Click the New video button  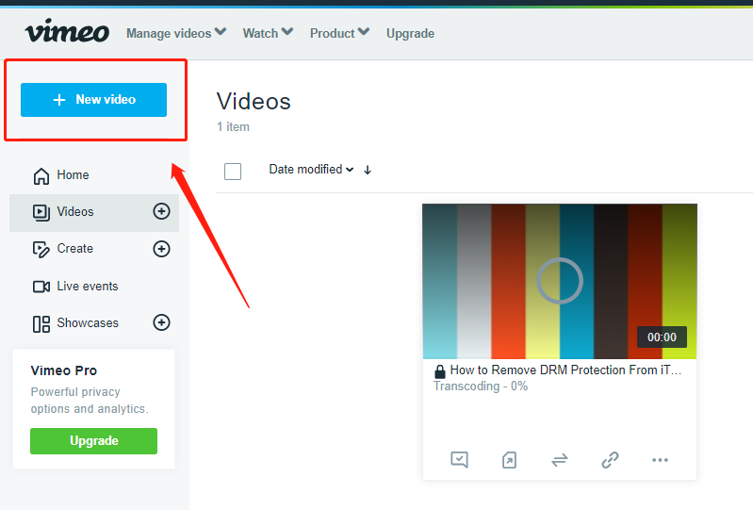pos(93,100)
